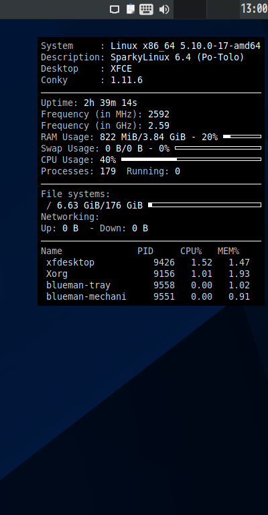This screenshot has height=515, width=268.
Task: Click the '0 B/0 B - 0%' swap text
Action: point(137,148)
